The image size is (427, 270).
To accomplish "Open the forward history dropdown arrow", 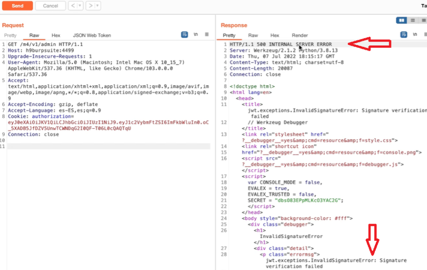I will [97, 6].
